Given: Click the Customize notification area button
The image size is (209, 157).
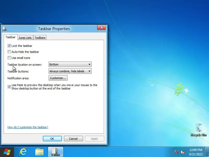Looking at the screenshot, I should coord(58,78).
